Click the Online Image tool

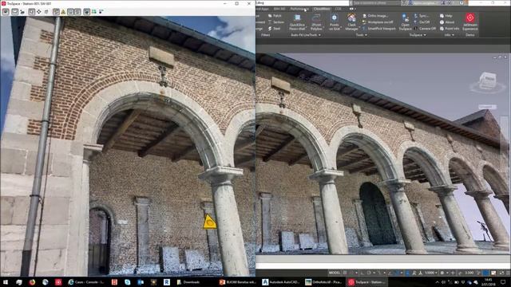coord(375,16)
